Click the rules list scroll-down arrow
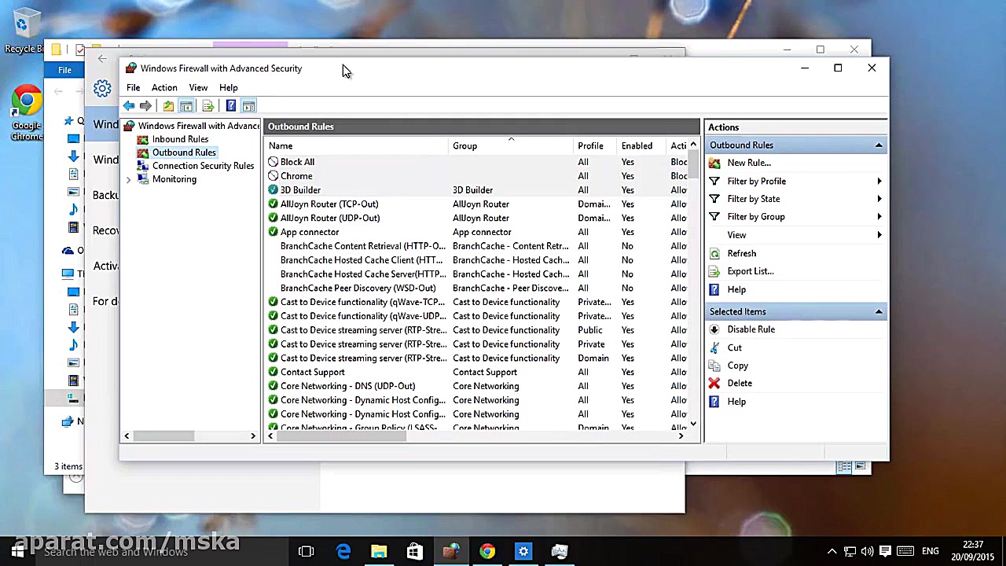The width and height of the screenshot is (1006, 566). (692, 424)
